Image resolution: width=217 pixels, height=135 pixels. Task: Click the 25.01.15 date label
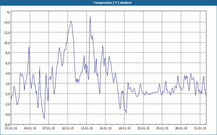pyautogui.click(x=162, y=128)
